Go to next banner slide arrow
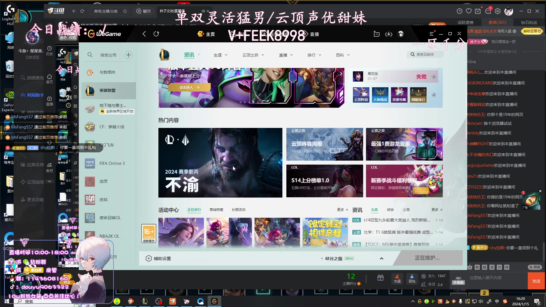The height and width of the screenshot is (307, 546). pos(341,74)
